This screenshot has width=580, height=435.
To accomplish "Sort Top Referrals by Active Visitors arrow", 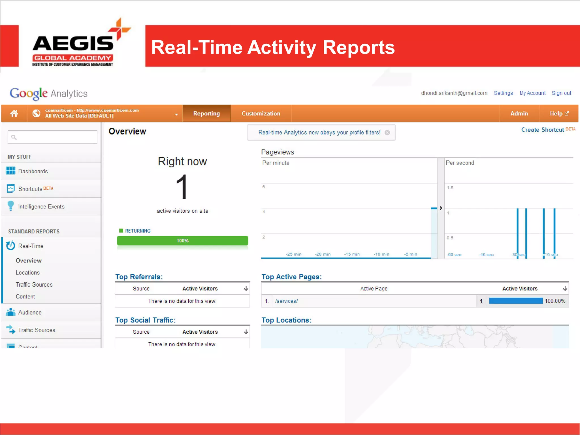I will (246, 289).
